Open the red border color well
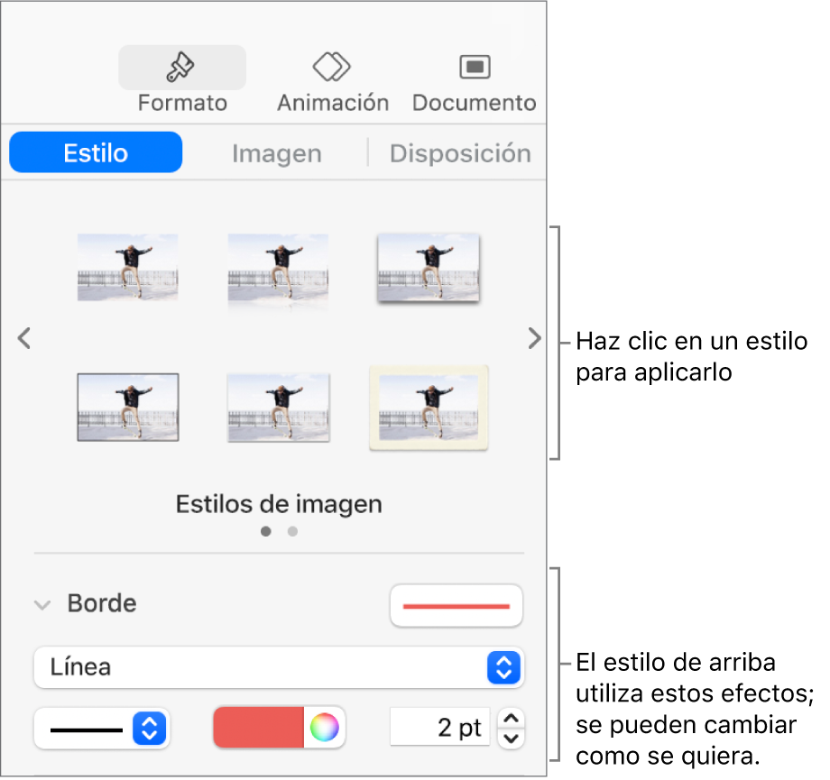Image resolution: width=830 pixels, height=780 pixels. [x=258, y=727]
